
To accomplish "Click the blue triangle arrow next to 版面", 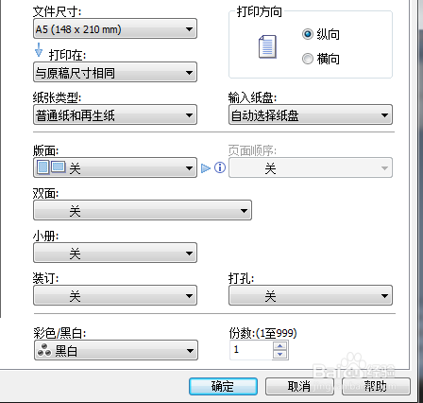I will 206,168.
